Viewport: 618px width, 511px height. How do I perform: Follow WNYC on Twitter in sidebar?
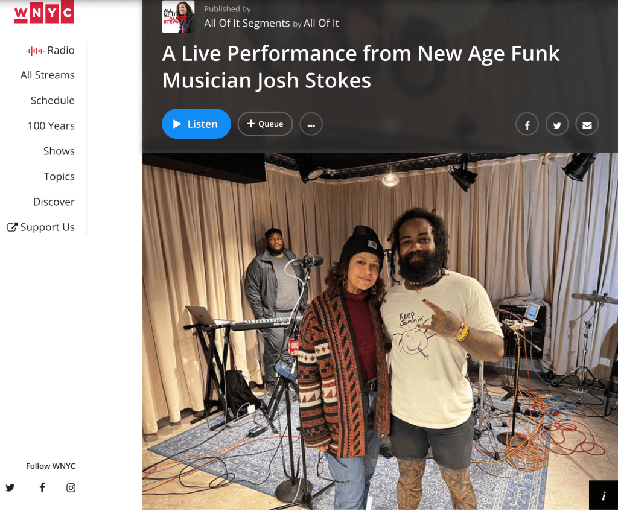10,487
